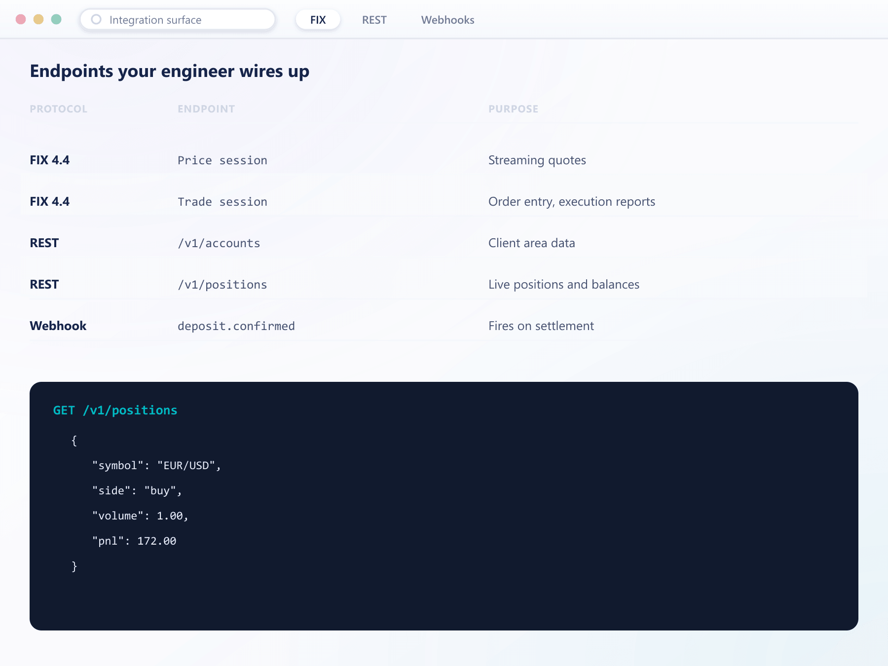Click the ENDPOINT column header

click(206, 109)
